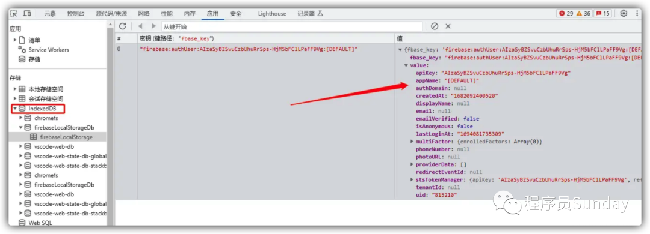The width and height of the screenshot is (650, 234).
Task: Refresh the IndexedDB data view
Action: 122,26
